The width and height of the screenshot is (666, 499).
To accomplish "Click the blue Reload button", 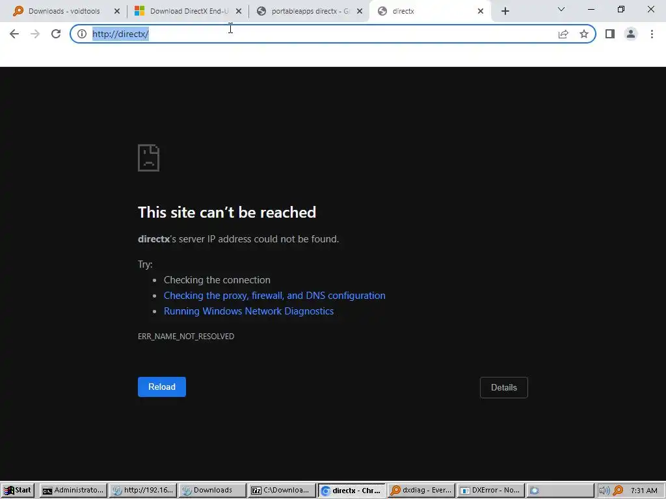I will 162,387.
